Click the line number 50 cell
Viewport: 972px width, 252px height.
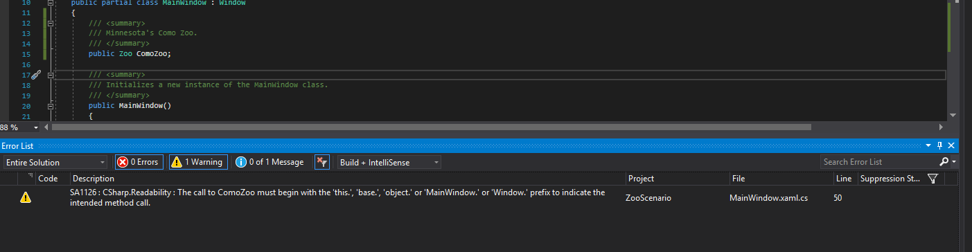[x=838, y=197]
